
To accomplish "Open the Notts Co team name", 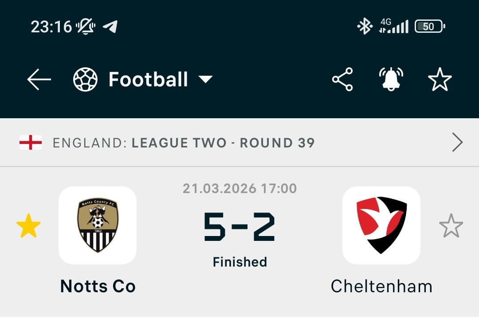I will 98,286.
